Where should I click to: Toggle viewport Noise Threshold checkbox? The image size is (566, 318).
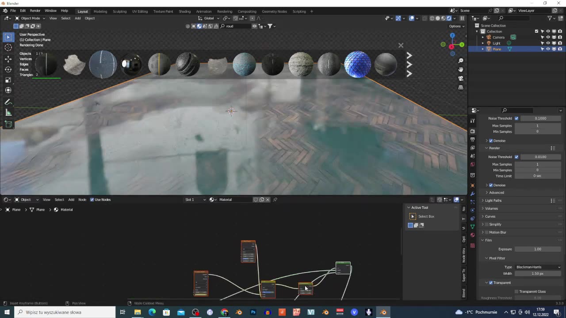516,118
